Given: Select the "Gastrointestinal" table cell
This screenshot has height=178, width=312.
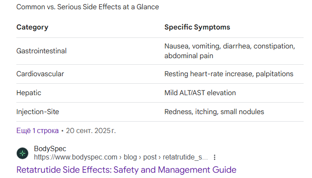Looking at the screenshot, I should (41, 51).
